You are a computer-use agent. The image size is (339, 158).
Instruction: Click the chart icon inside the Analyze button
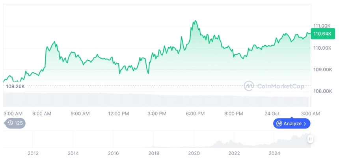tap(279, 123)
